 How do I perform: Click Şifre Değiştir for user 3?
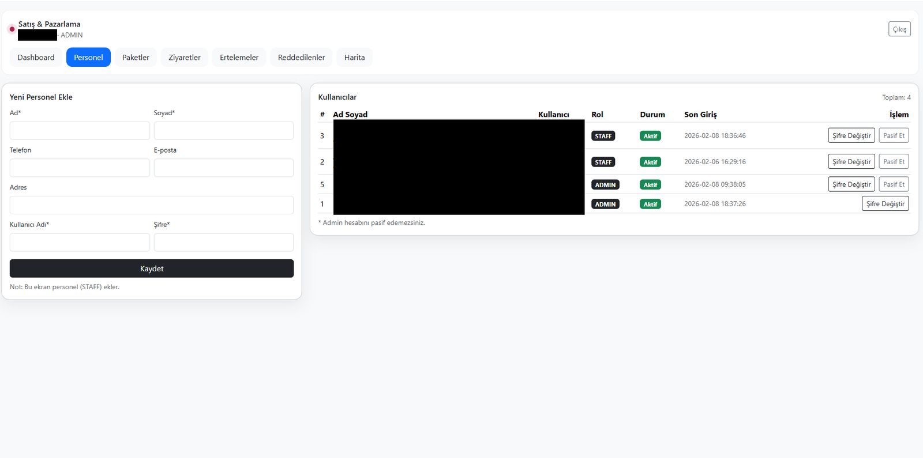point(851,136)
